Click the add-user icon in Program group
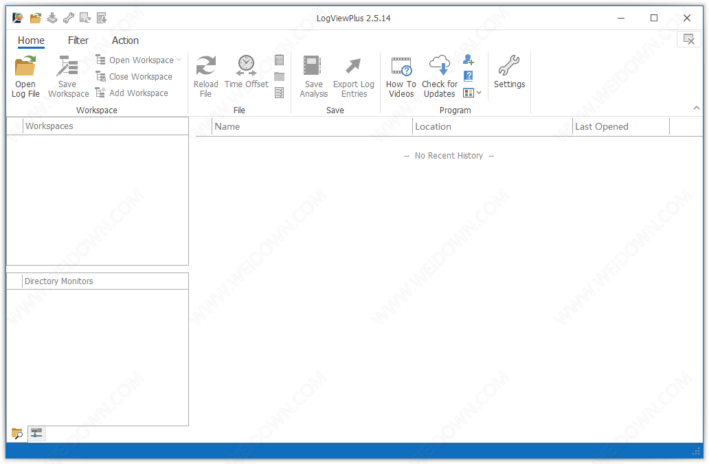 (x=469, y=60)
